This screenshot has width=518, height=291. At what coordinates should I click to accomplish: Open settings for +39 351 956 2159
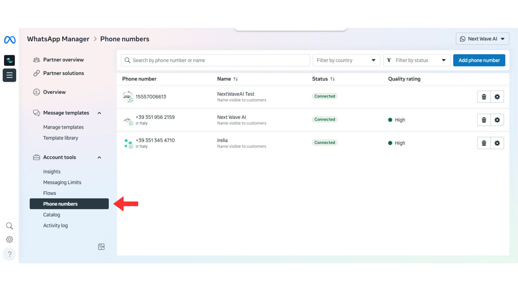pos(497,120)
